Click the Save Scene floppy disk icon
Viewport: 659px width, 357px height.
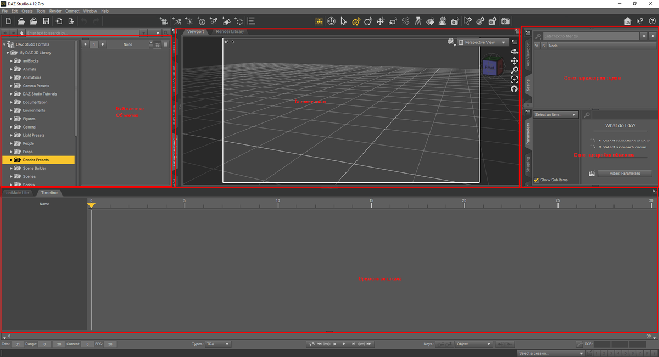46,21
